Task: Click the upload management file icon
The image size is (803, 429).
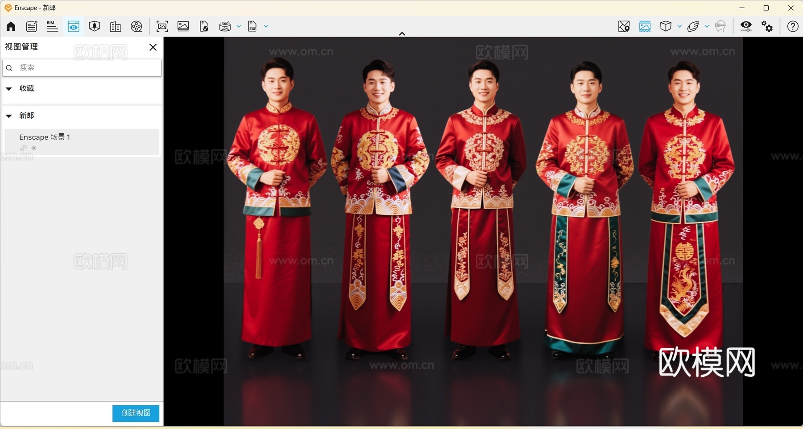Action: coord(204,26)
